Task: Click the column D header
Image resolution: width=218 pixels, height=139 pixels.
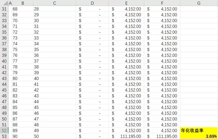Action: (92, 3)
